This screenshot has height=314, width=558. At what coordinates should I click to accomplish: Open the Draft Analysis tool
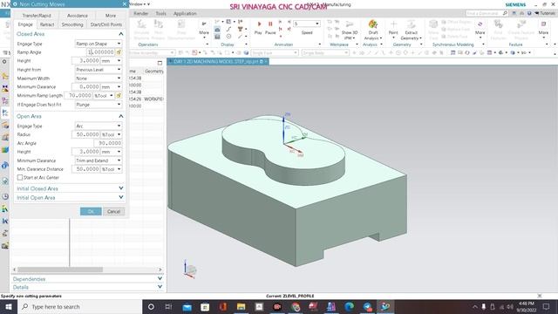pos(372,24)
